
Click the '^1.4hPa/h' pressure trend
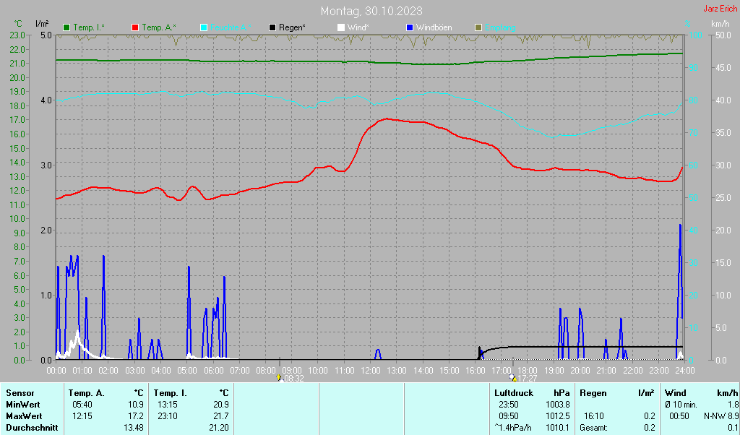coord(512,428)
